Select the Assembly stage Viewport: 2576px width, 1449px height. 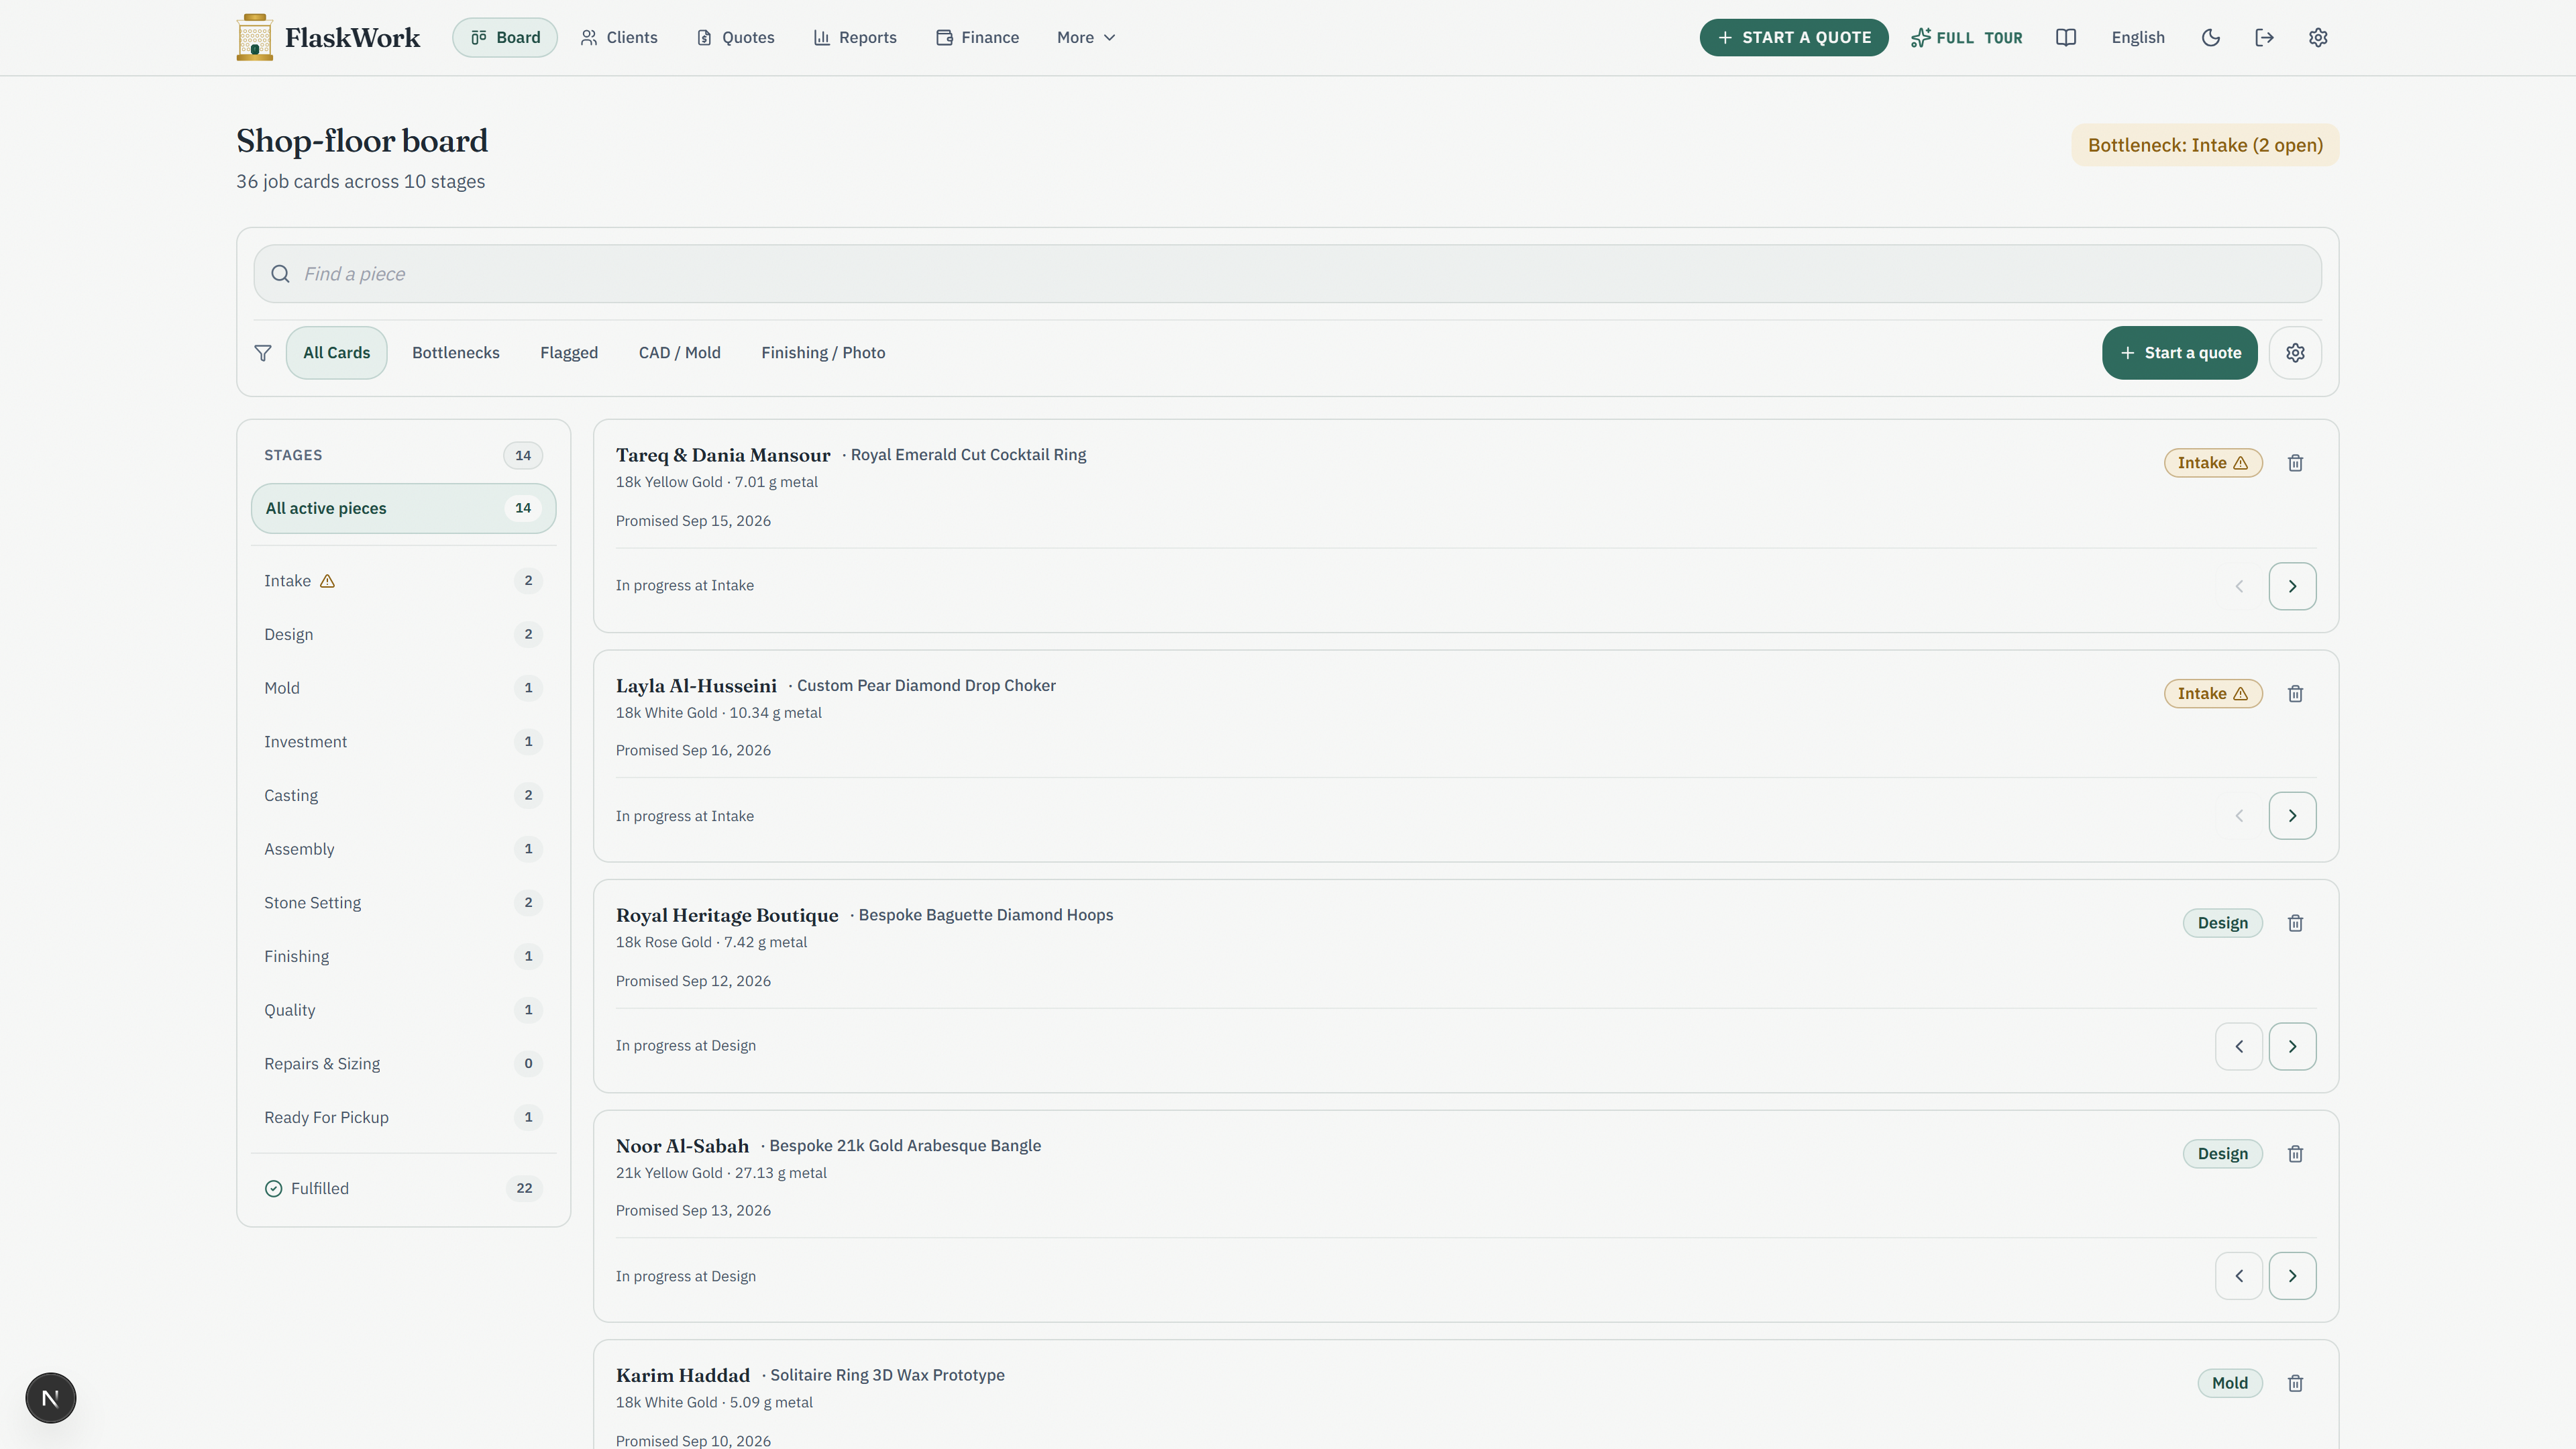[403, 849]
